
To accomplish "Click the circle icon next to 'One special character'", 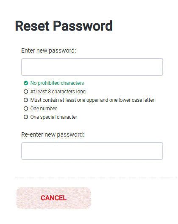I will coord(26,117).
